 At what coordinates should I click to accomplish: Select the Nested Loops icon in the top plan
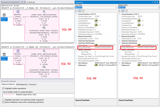tap(18, 12)
